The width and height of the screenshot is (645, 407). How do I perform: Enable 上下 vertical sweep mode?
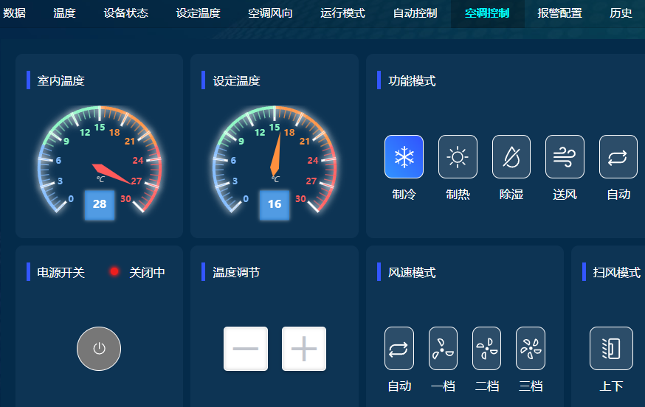tap(611, 348)
